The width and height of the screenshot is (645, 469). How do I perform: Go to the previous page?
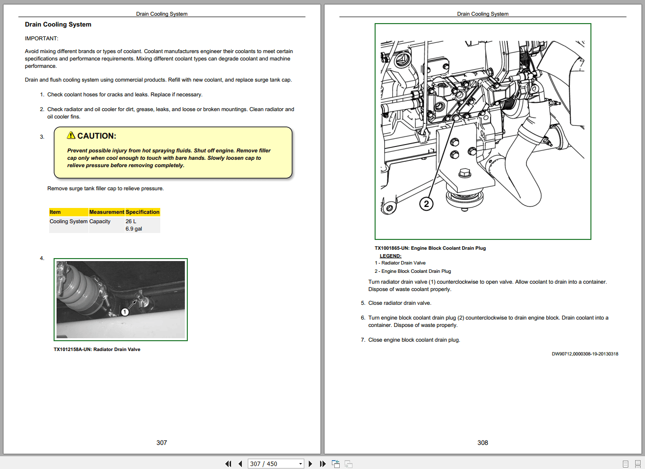point(240,464)
